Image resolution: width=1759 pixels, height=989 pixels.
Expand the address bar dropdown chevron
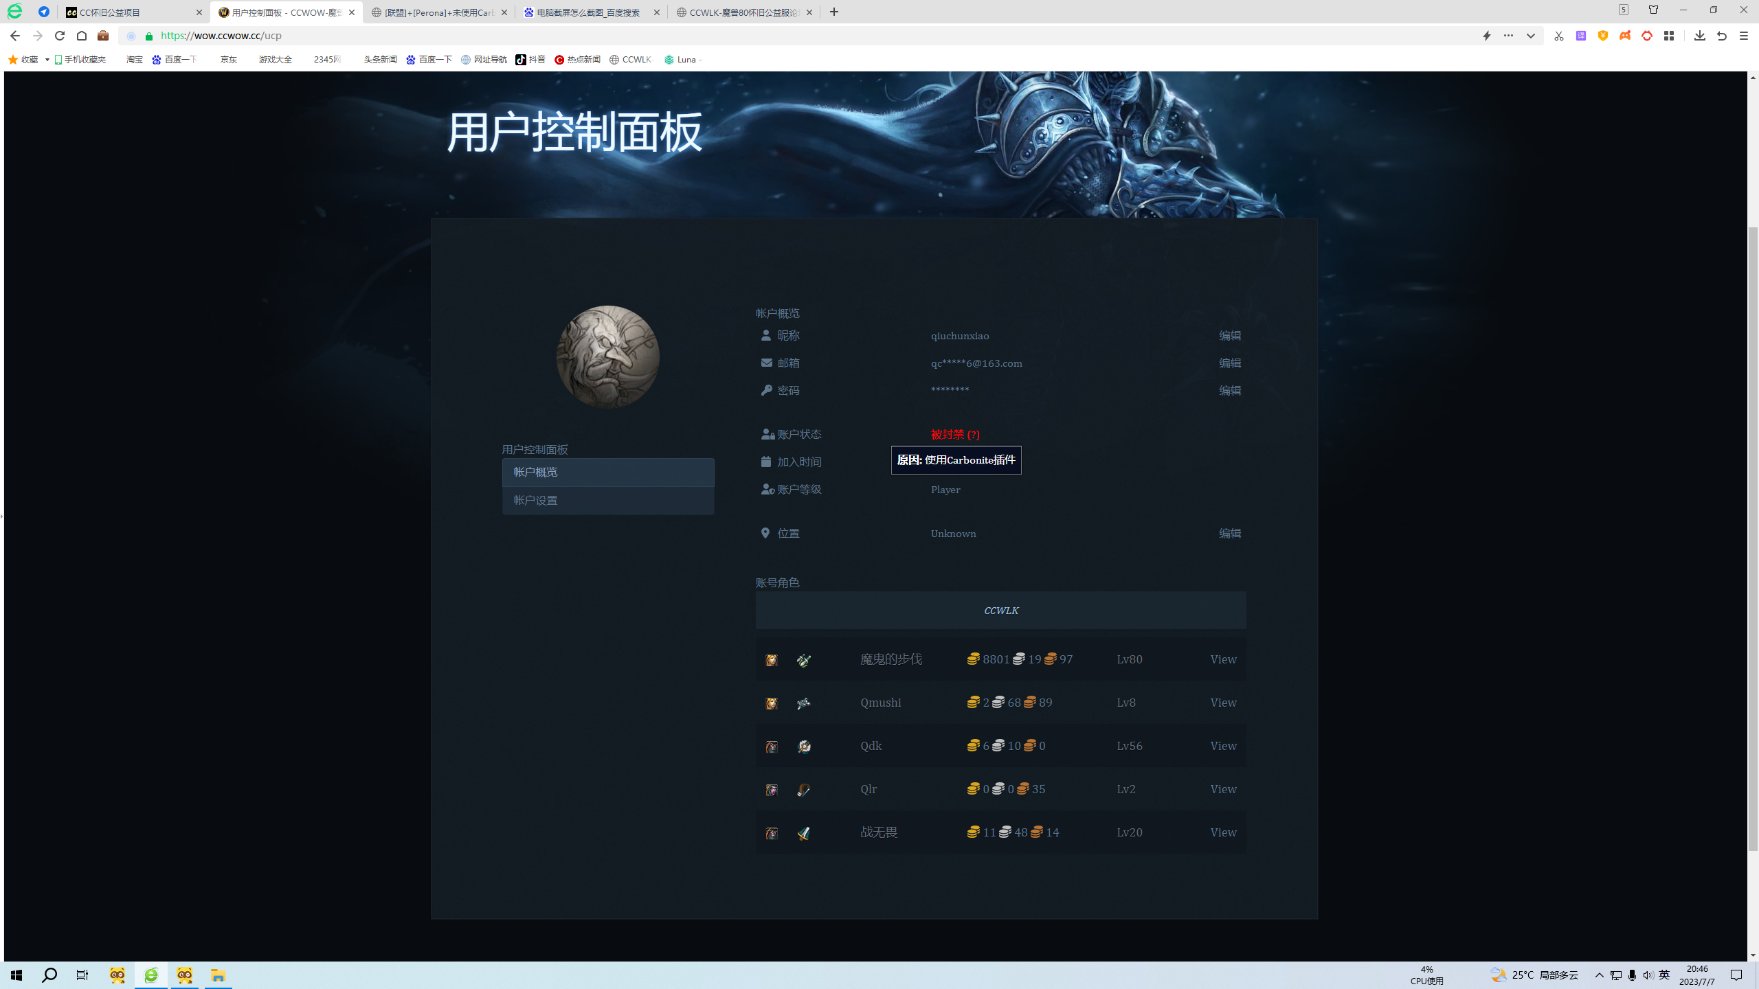1530,36
